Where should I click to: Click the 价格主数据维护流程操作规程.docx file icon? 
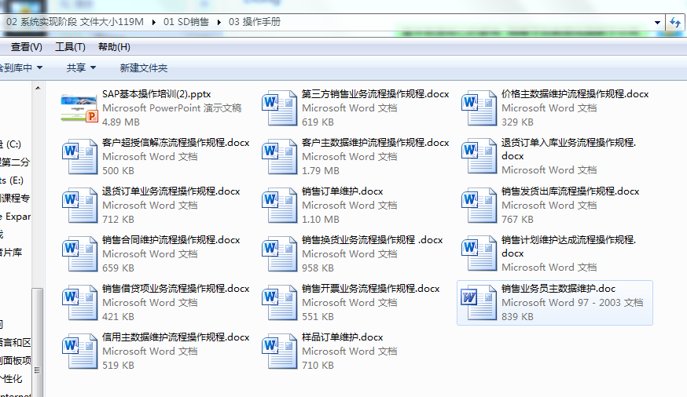coord(479,108)
